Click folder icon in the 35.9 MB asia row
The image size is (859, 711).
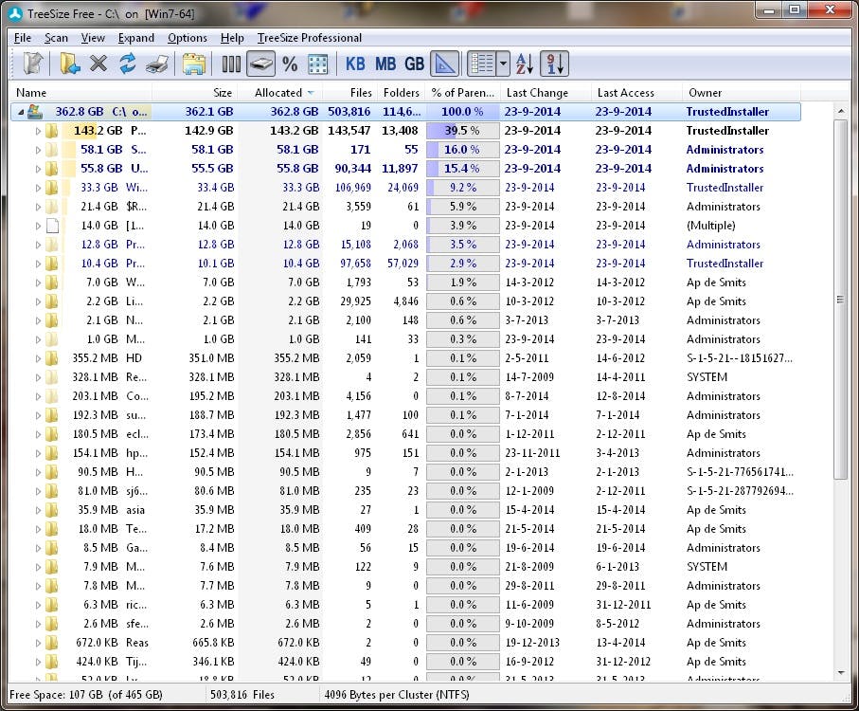point(52,510)
